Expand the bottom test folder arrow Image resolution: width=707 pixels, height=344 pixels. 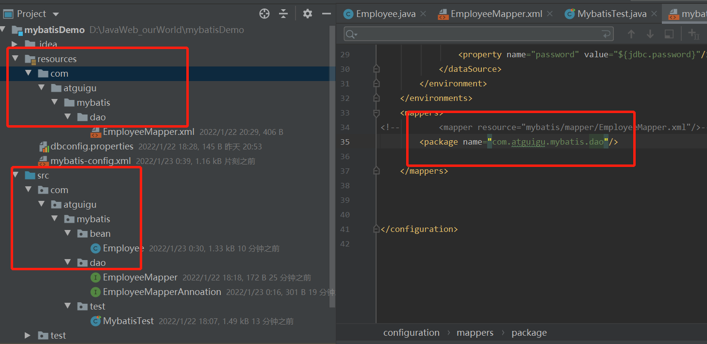click(x=28, y=336)
